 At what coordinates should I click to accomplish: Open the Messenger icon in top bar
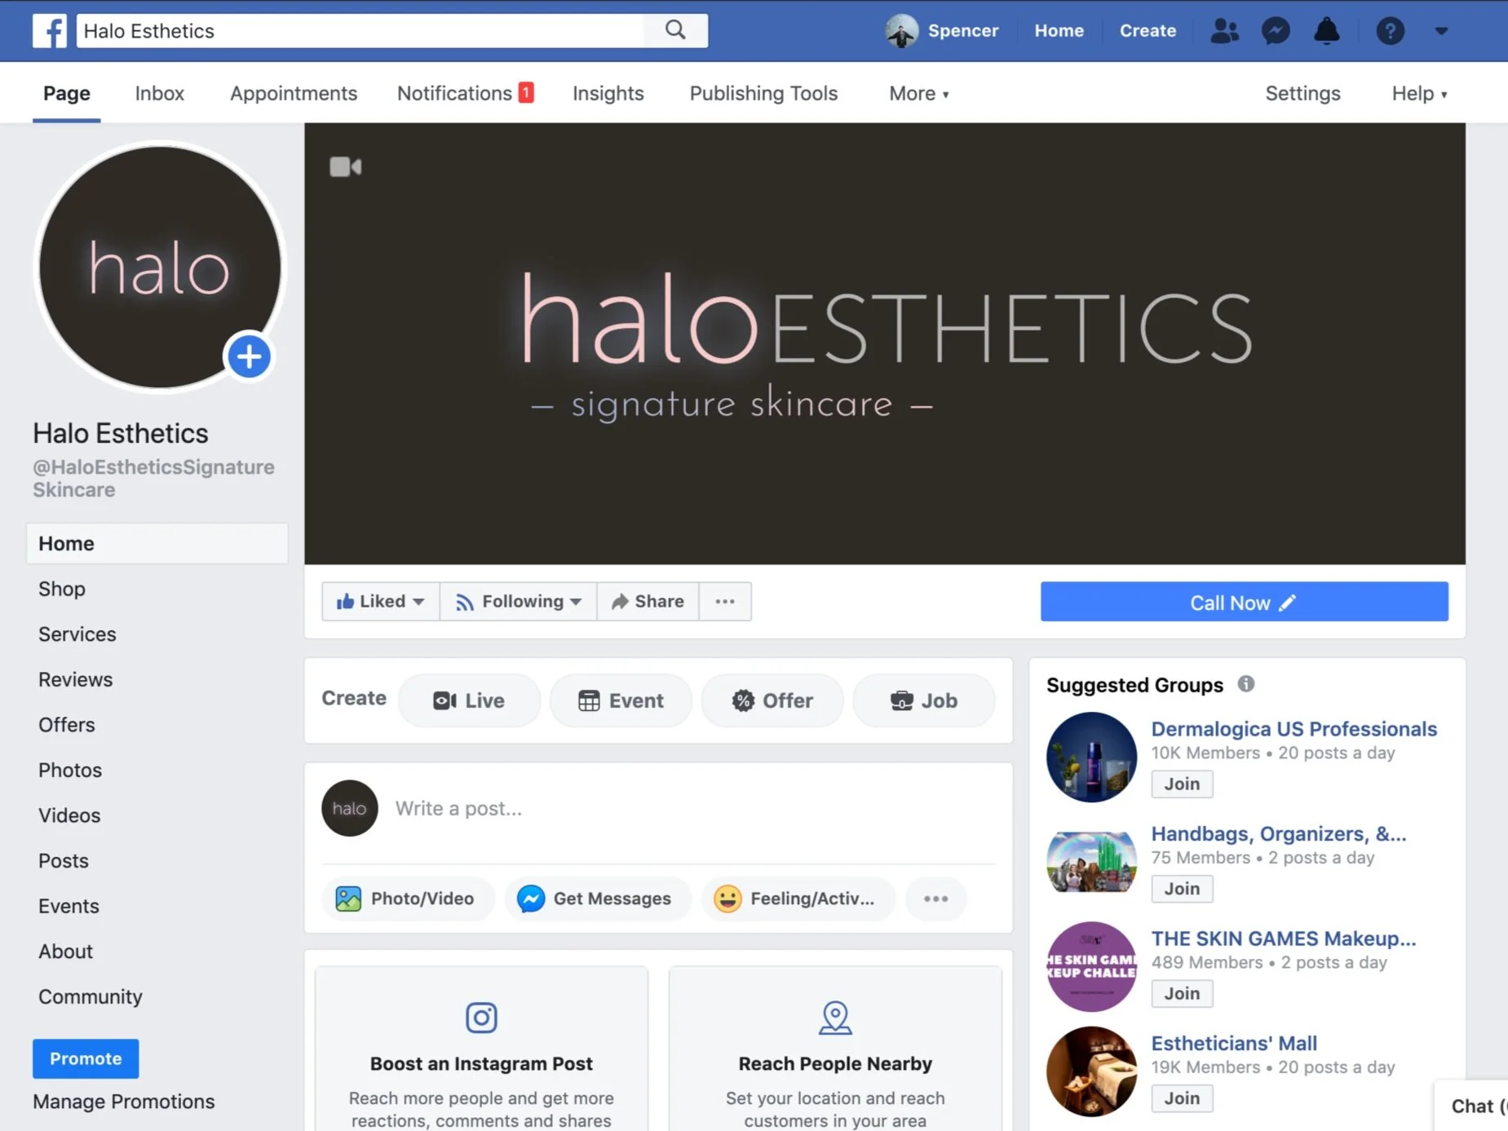pyautogui.click(x=1276, y=31)
